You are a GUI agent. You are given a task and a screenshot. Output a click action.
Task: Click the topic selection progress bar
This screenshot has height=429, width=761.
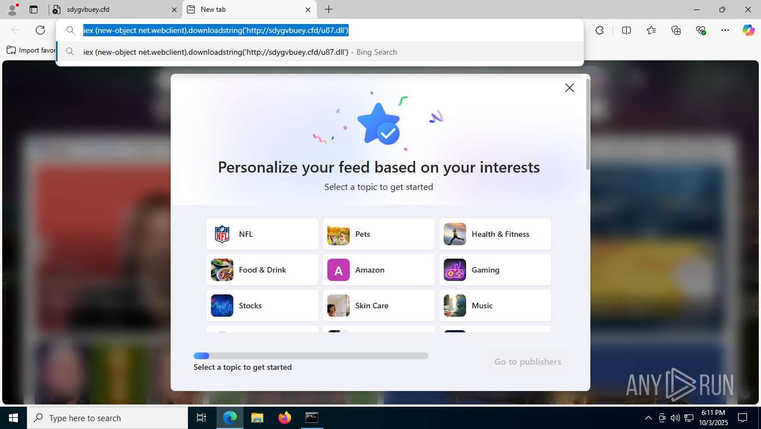pyautogui.click(x=311, y=356)
